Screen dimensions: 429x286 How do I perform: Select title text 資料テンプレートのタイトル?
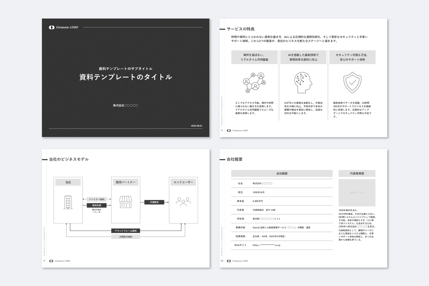coord(126,77)
